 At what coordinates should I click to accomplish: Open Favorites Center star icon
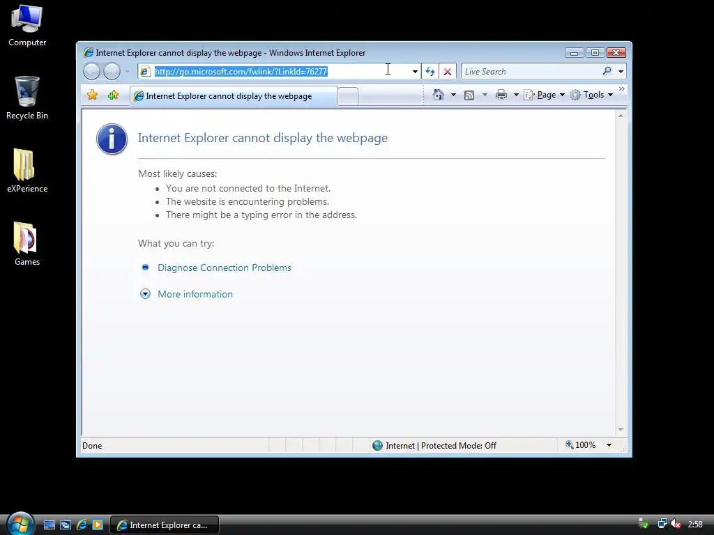93,95
